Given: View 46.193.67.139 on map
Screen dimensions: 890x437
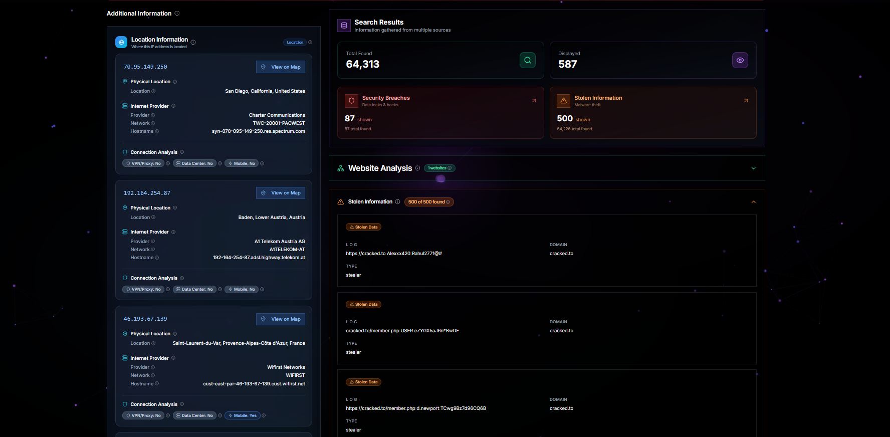Looking at the screenshot, I should tap(281, 319).
